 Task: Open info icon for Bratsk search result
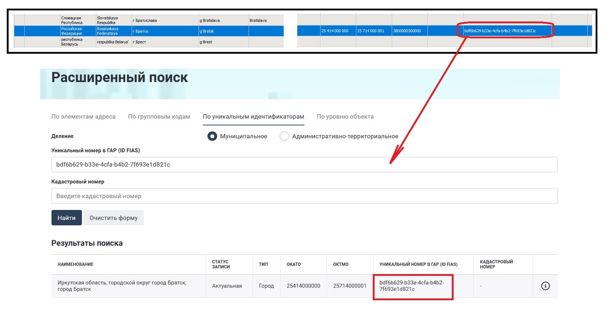click(545, 286)
